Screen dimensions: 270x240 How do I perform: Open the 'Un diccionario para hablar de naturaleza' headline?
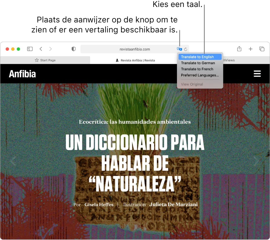135,163
